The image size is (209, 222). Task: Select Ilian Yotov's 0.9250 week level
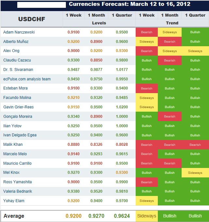73,126
